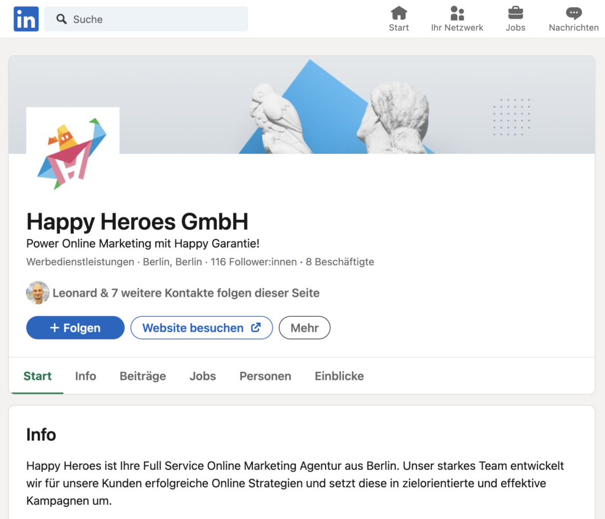Follow the page with Folgen button
The height and width of the screenshot is (519, 605).
[x=75, y=328]
